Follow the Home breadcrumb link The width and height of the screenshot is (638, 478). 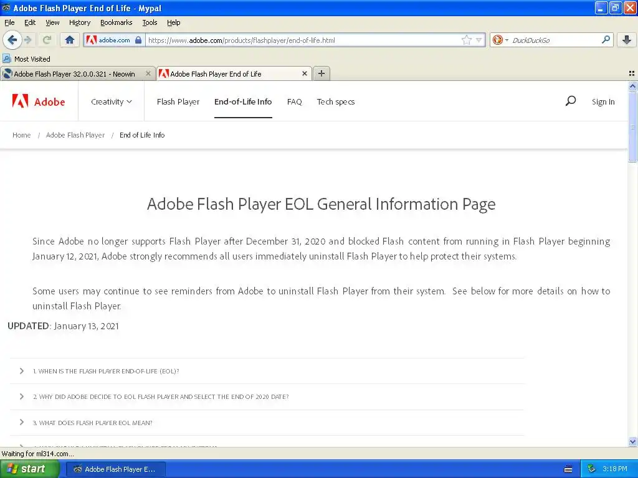pos(22,135)
